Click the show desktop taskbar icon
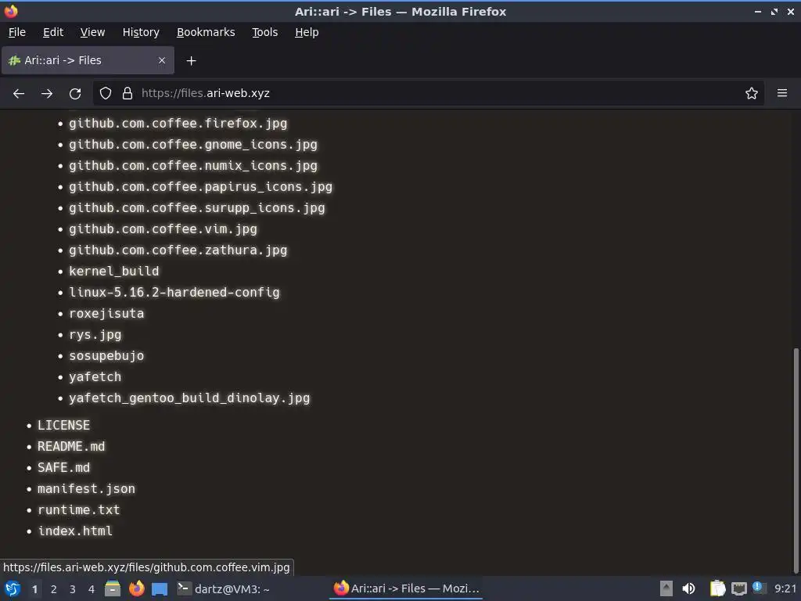 (x=160, y=589)
